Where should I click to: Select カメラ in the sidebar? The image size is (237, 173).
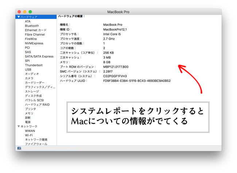29,78
